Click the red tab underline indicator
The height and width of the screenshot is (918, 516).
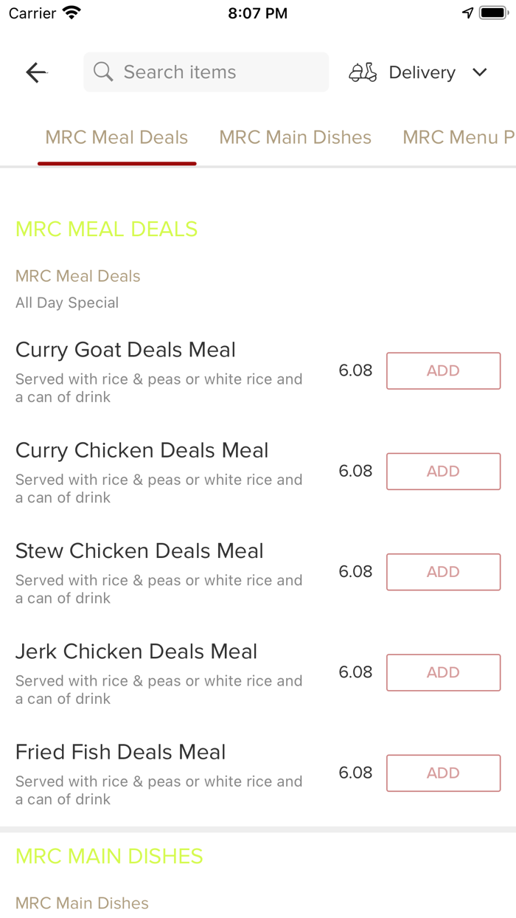click(x=117, y=163)
